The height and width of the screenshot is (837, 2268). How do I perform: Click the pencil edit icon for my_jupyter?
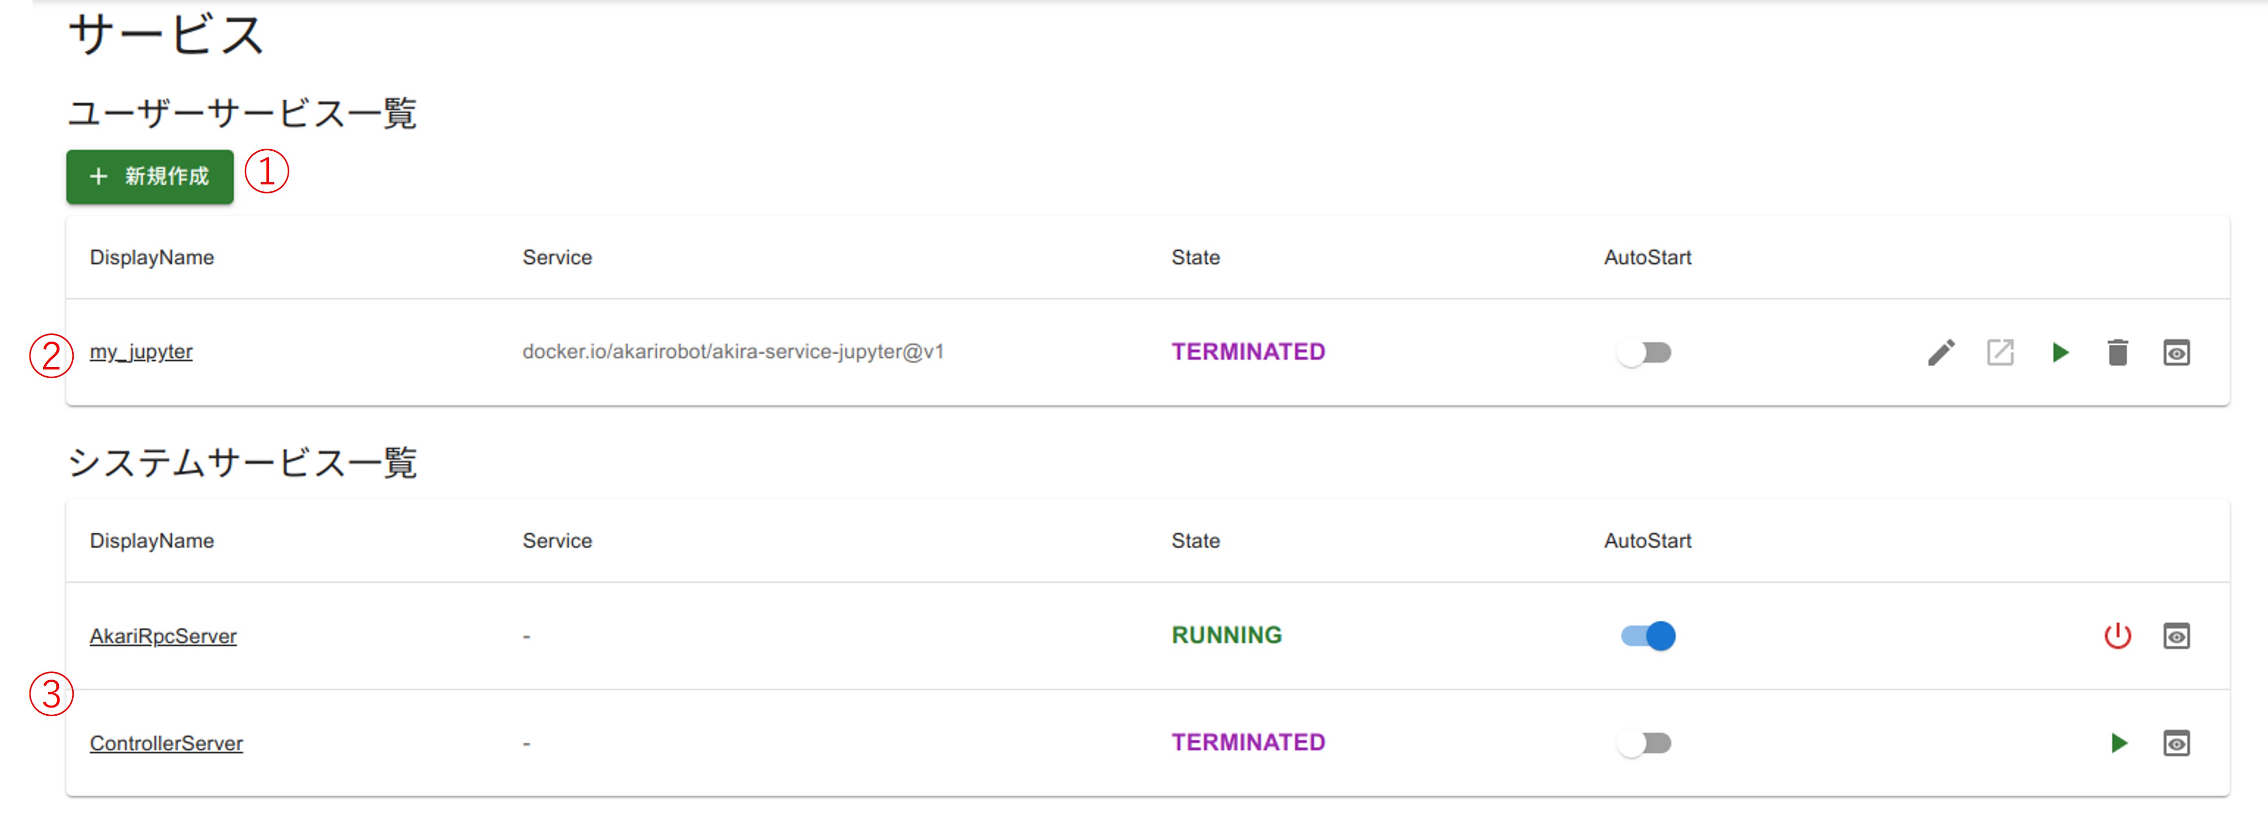tap(1940, 353)
